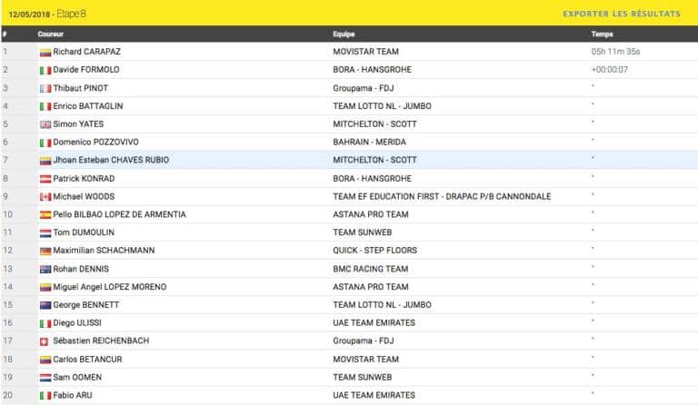Image resolution: width=698 pixels, height=405 pixels.
Task: Select rider name Sébastien REICHENBACH
Action: point(101,341)
